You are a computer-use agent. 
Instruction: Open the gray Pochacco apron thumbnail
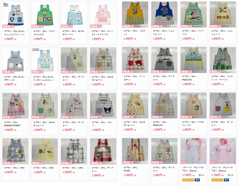[15, 60]
